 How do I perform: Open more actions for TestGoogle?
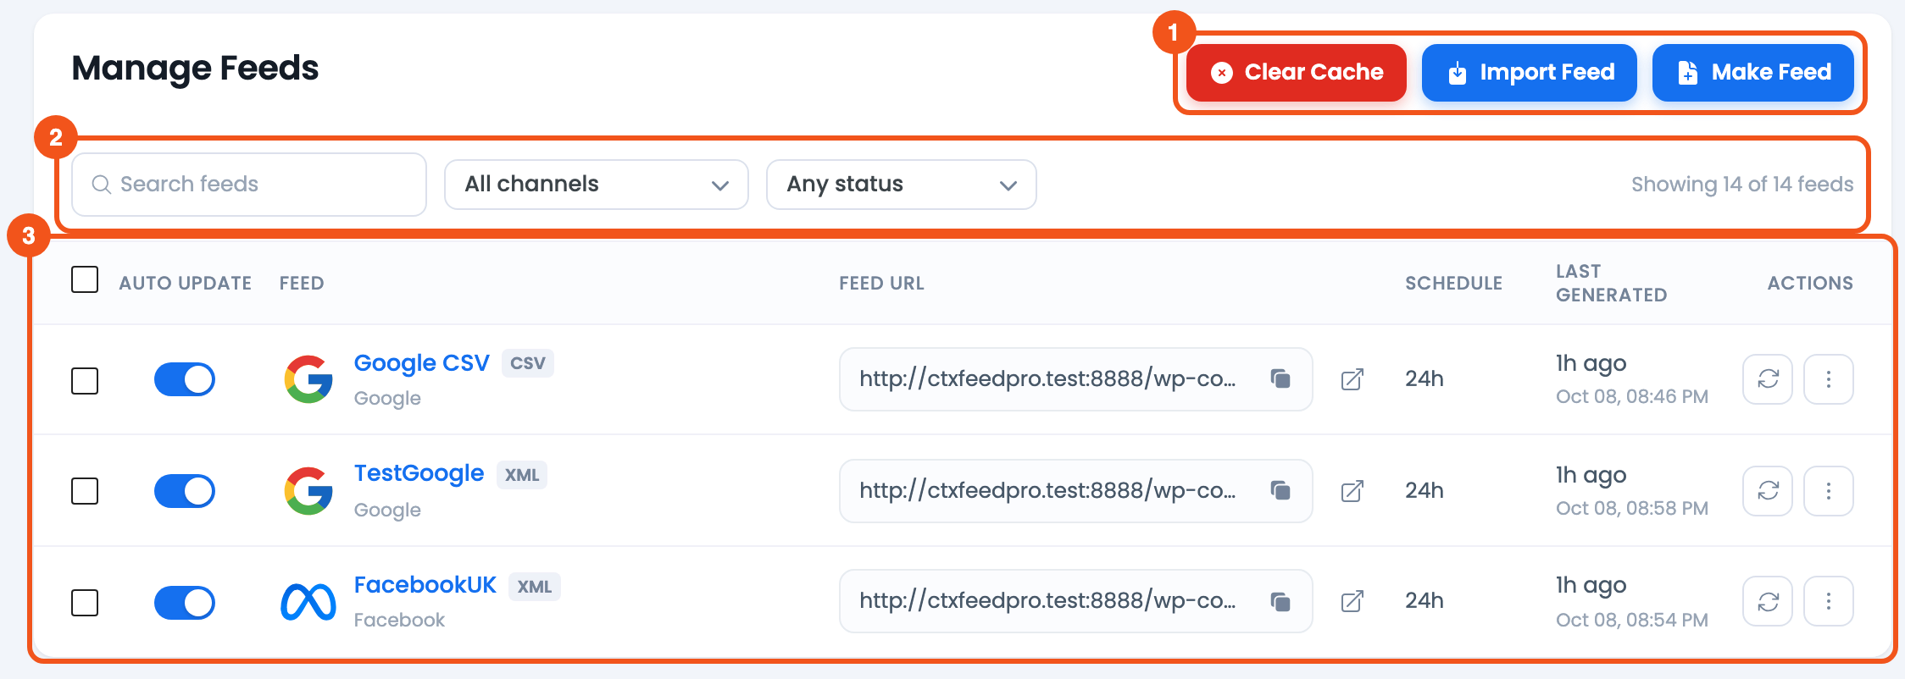pos(1829,491)
